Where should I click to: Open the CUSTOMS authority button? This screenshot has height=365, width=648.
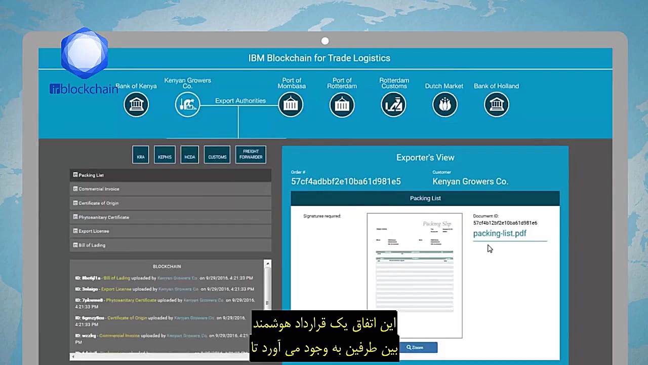(217, 155)
